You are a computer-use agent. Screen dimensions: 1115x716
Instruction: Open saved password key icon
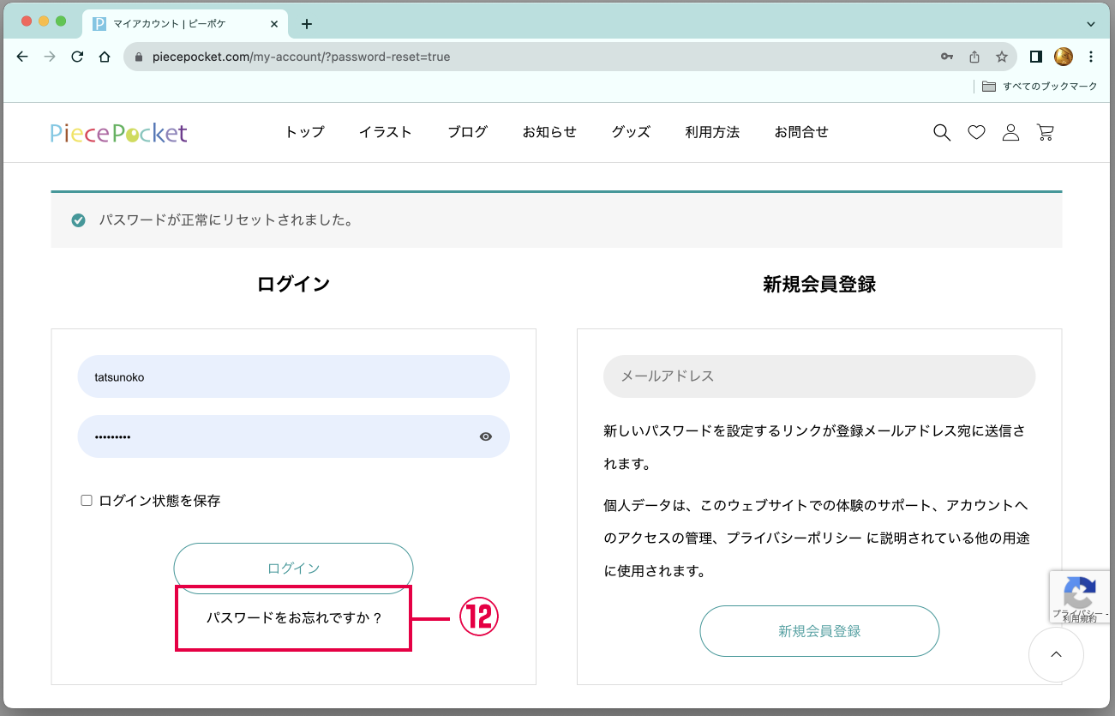click(947, 57)
